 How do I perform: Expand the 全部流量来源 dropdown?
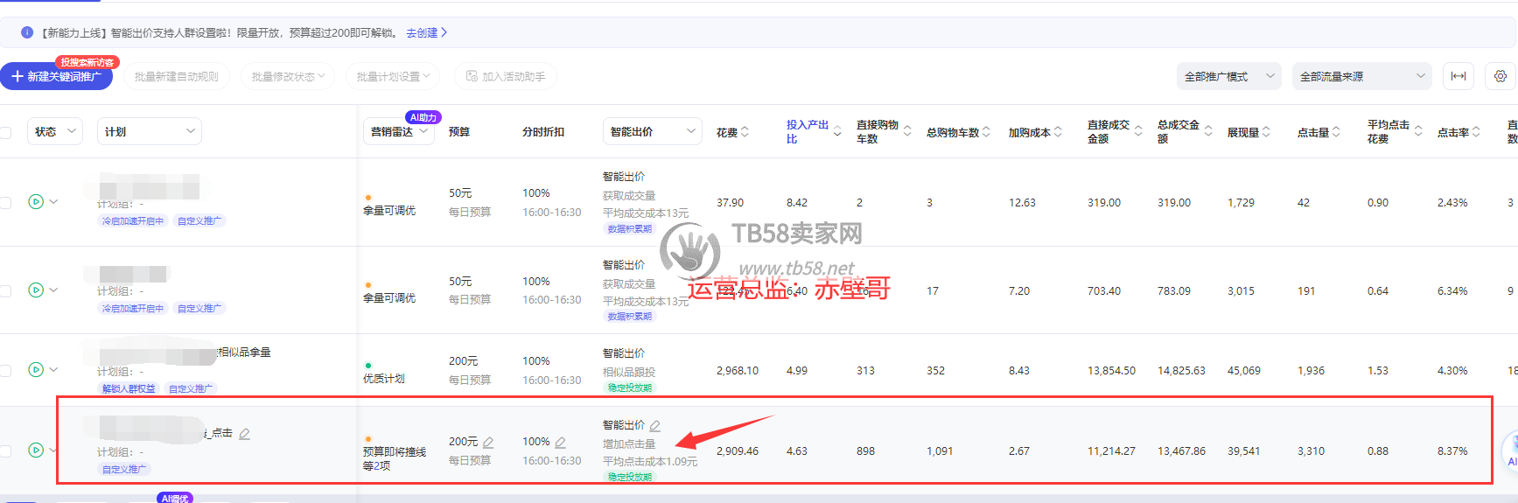(1361, 76)
